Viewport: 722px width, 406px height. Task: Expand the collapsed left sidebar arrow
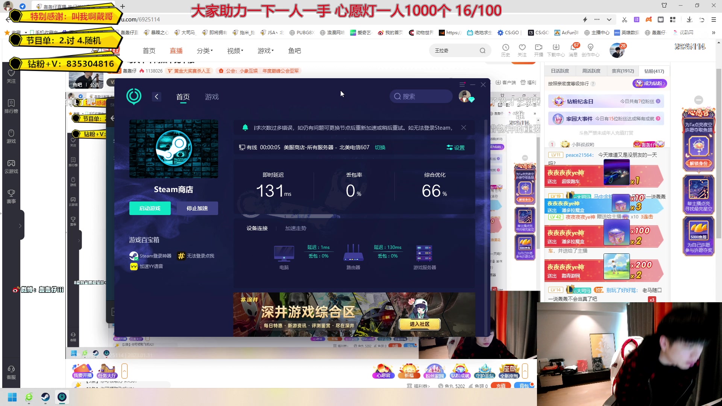(x=20, y=226)
